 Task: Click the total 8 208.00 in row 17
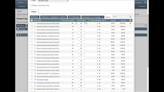122,73
